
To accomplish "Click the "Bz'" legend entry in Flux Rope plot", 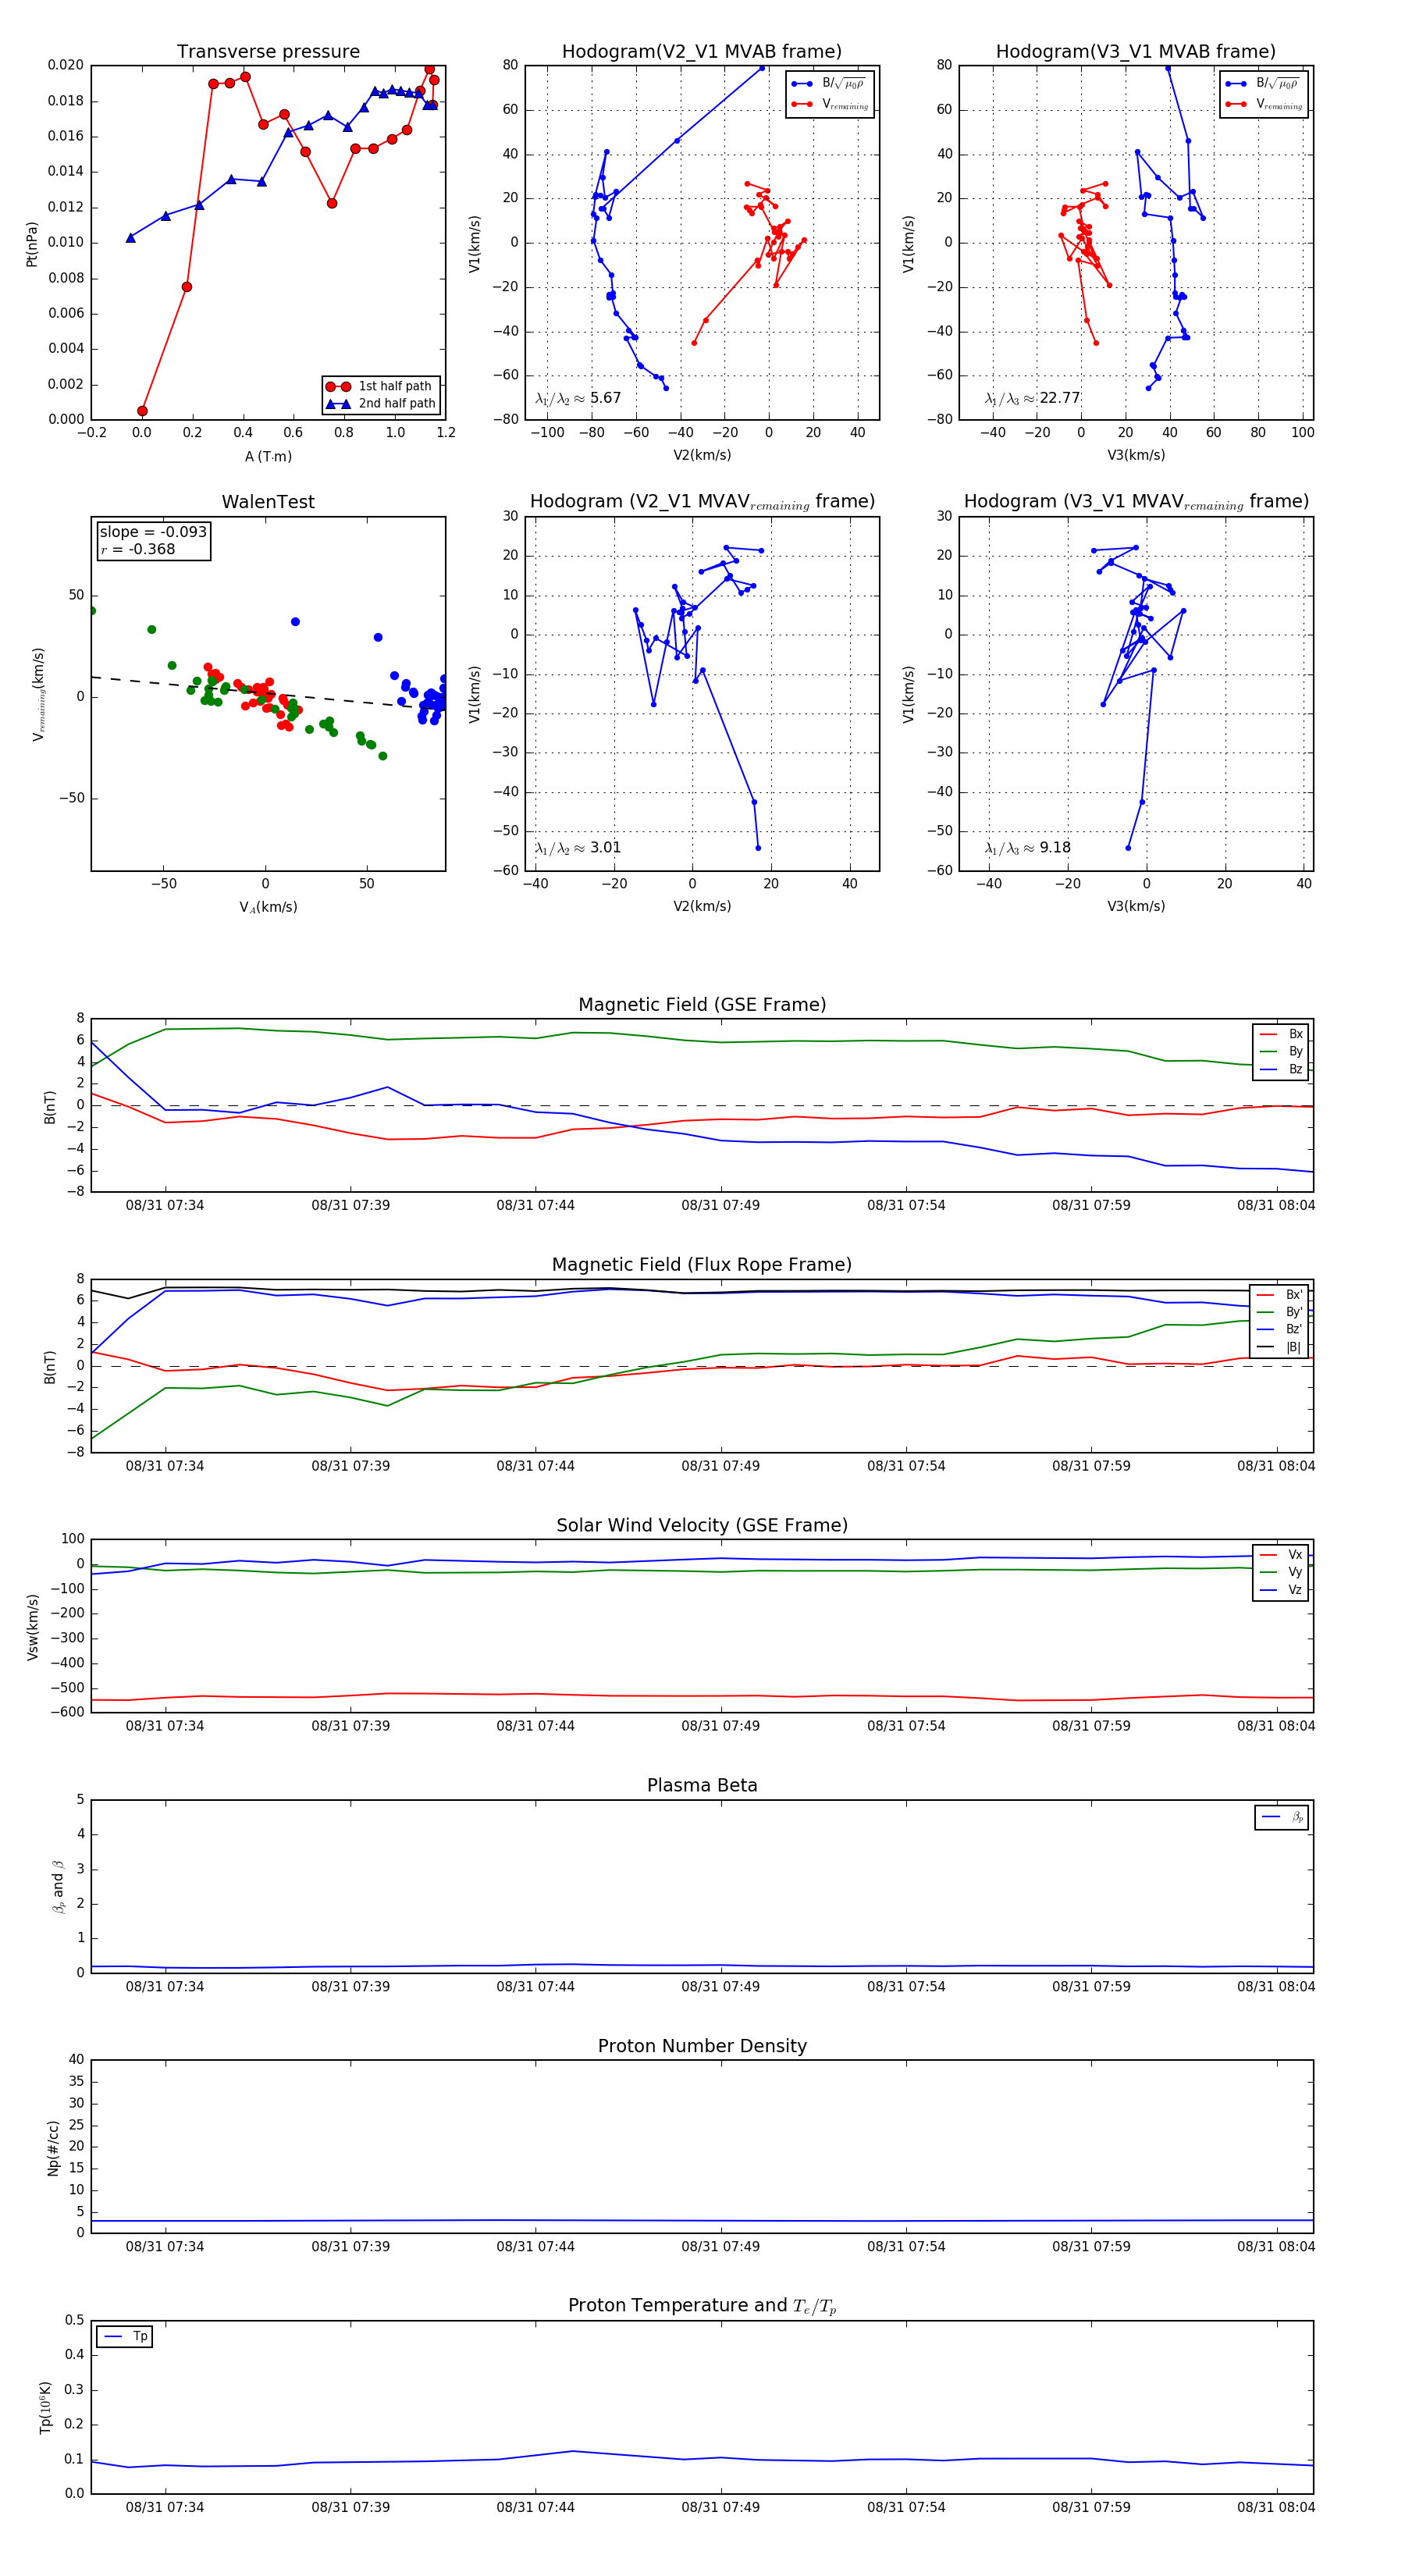I will tap(1280, 1329).
